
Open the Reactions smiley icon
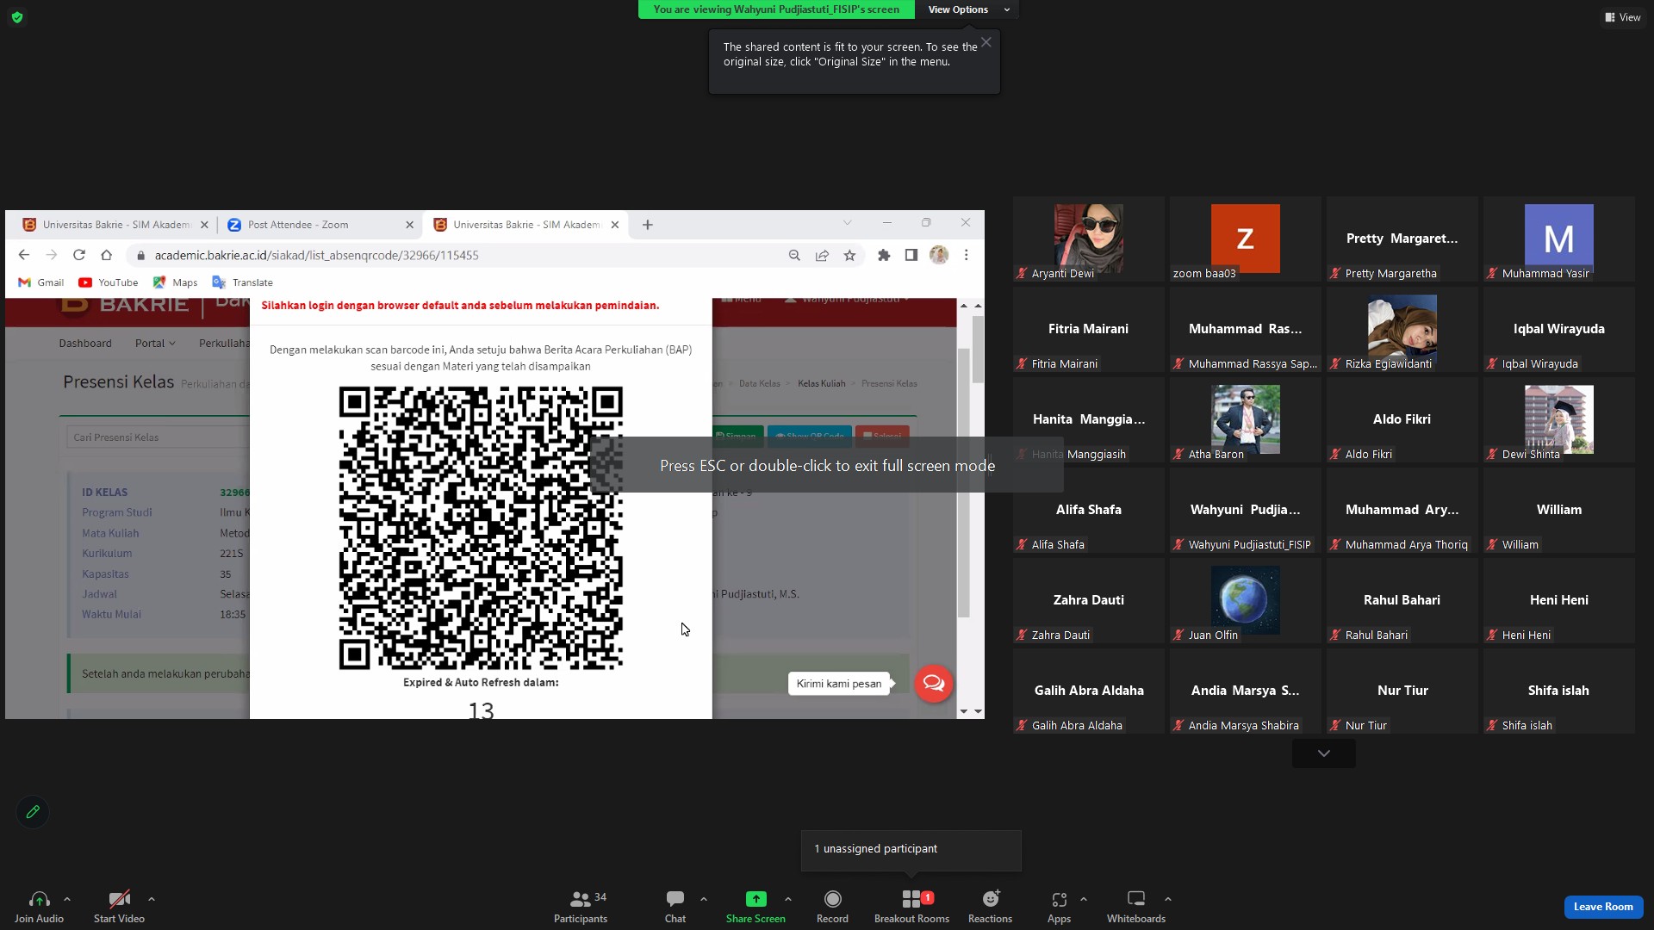point(991,899)
